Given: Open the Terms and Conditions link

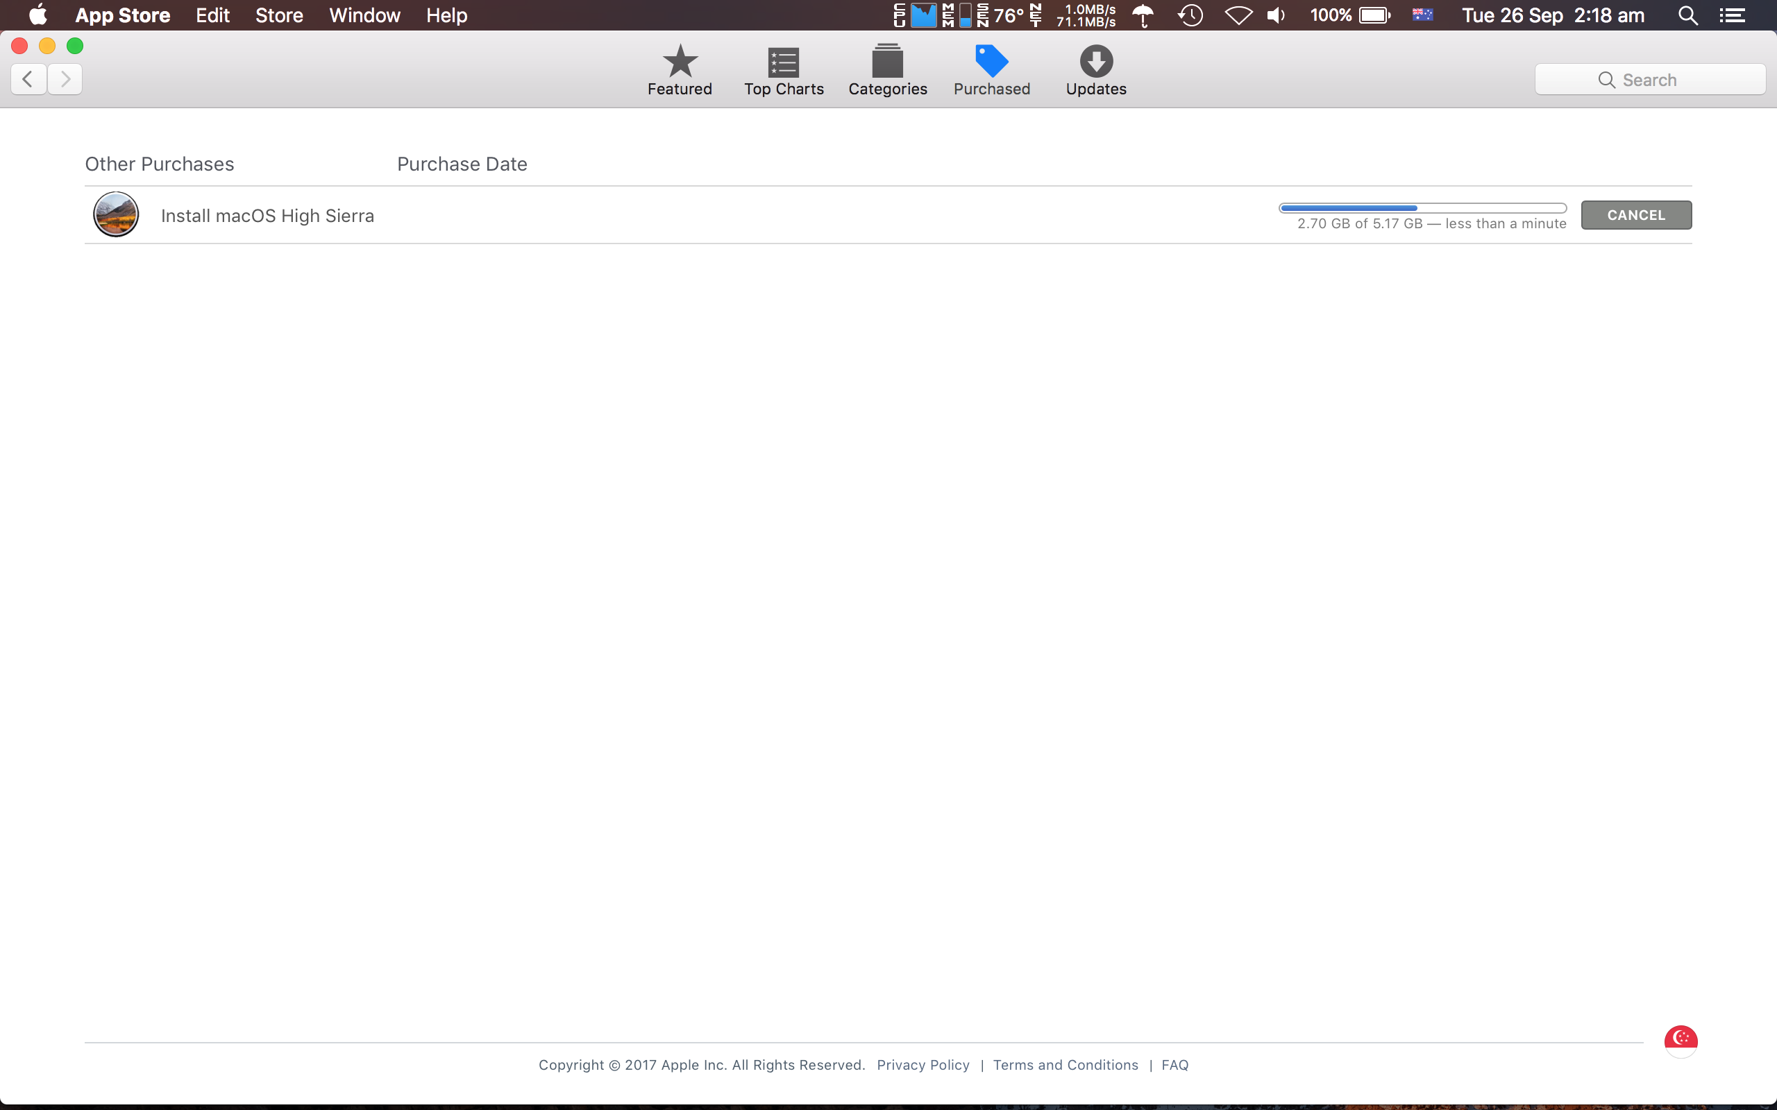Looking at the screenshot, I should [x=1065, y=1064].
